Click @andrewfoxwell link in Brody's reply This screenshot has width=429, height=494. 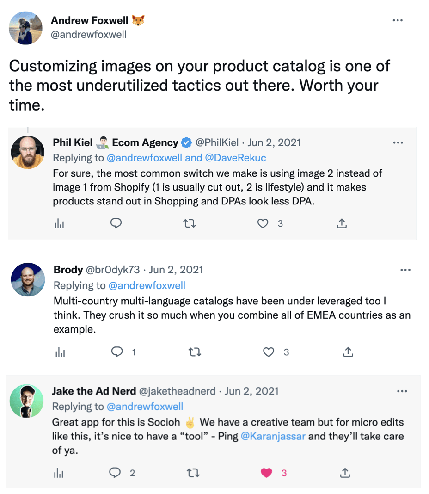147,285
